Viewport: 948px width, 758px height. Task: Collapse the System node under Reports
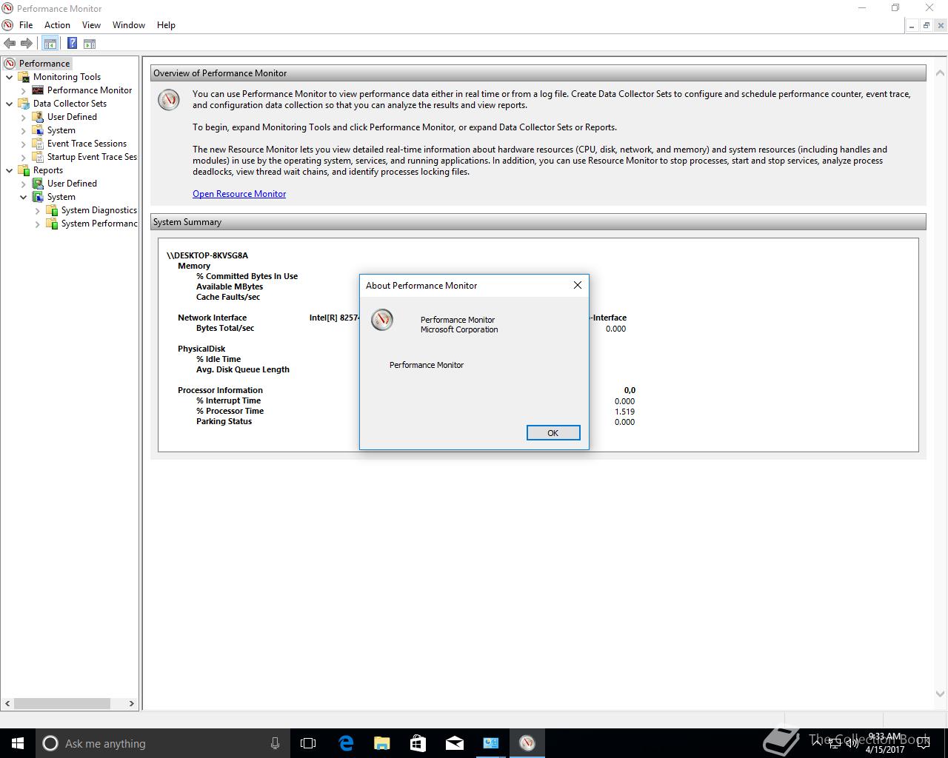tap(24, 197)
